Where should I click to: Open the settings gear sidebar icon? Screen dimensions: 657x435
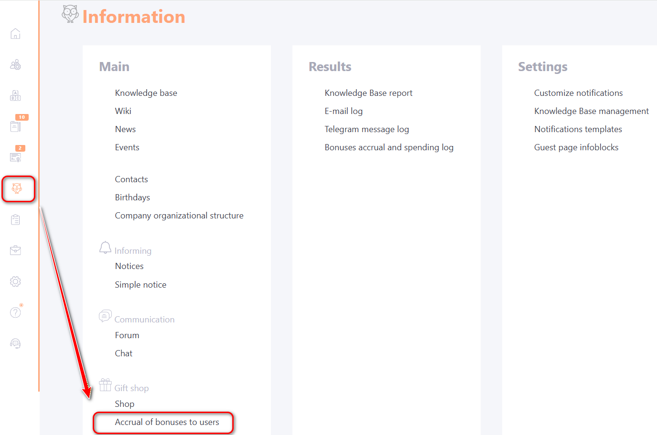tap(15, 281)
